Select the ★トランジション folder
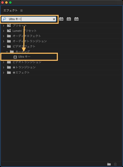This screenshot has width=123, height=167. click(x=24, y=67)
